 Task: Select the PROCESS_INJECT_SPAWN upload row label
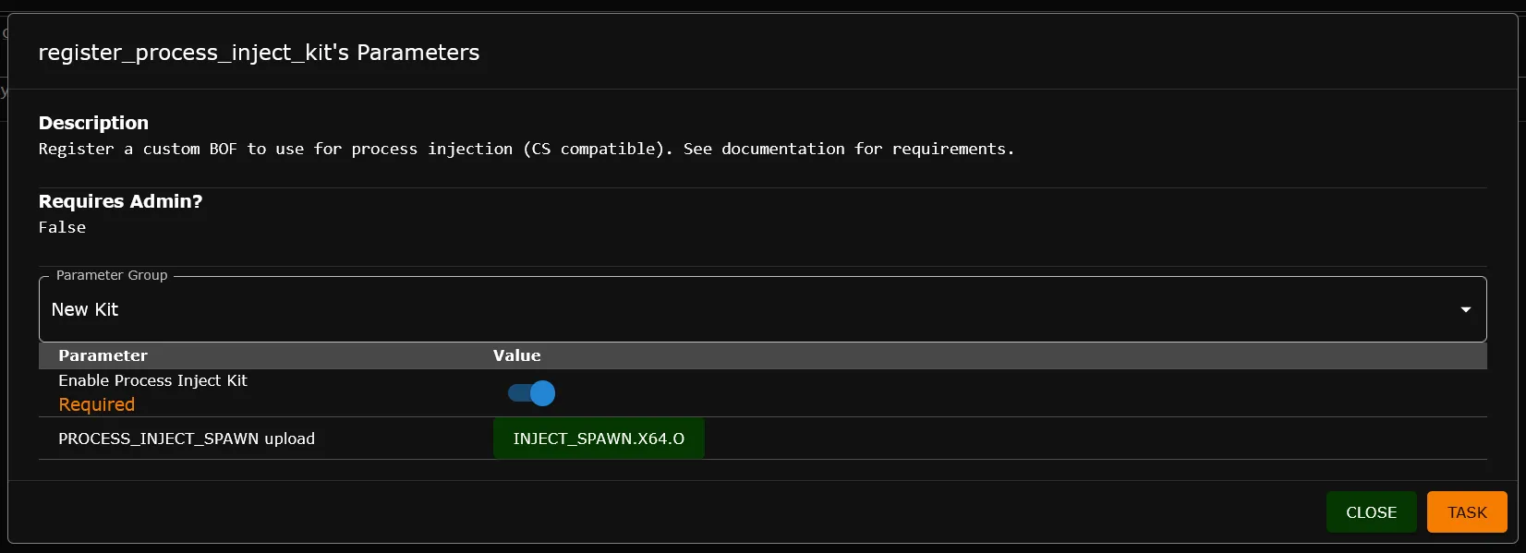click(x=187, y=439)
